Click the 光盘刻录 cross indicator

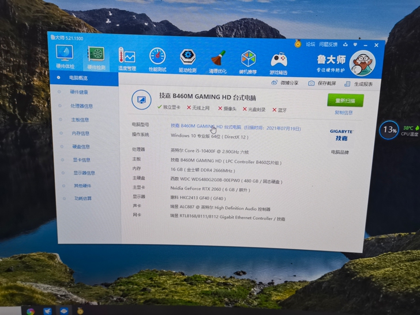click(254, 109)
